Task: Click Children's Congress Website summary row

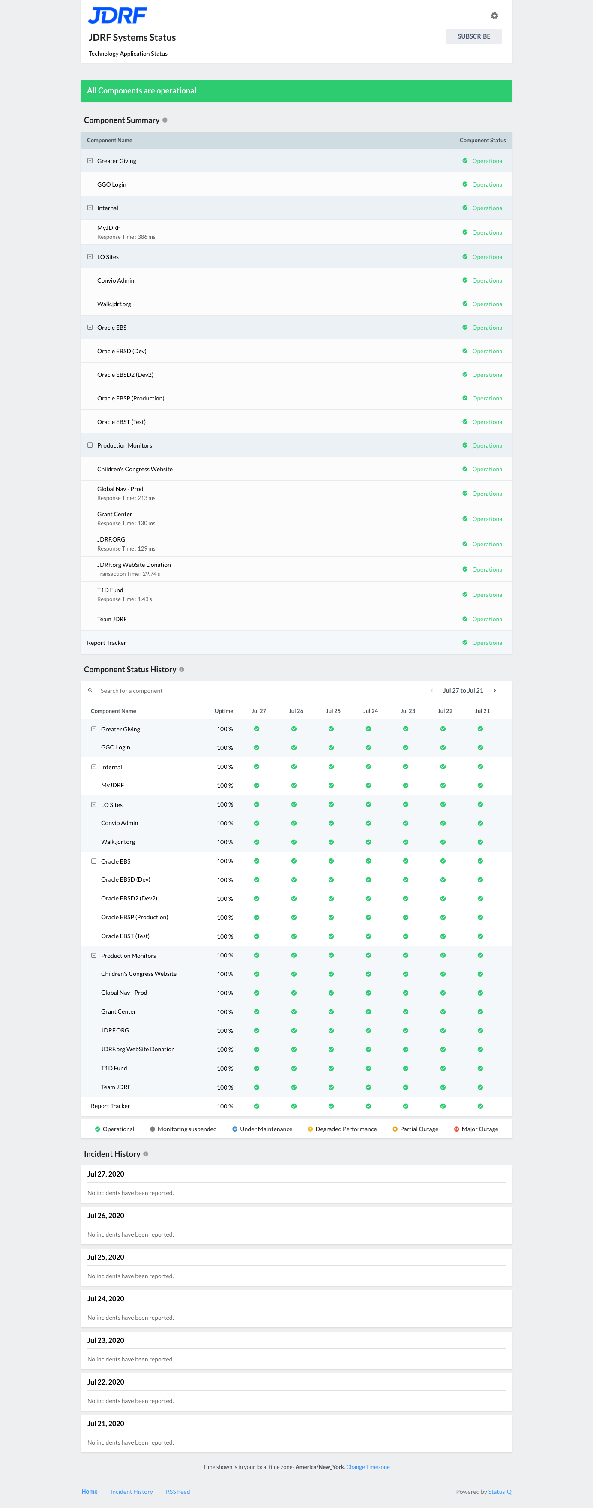Action: (x=296, y=469)
